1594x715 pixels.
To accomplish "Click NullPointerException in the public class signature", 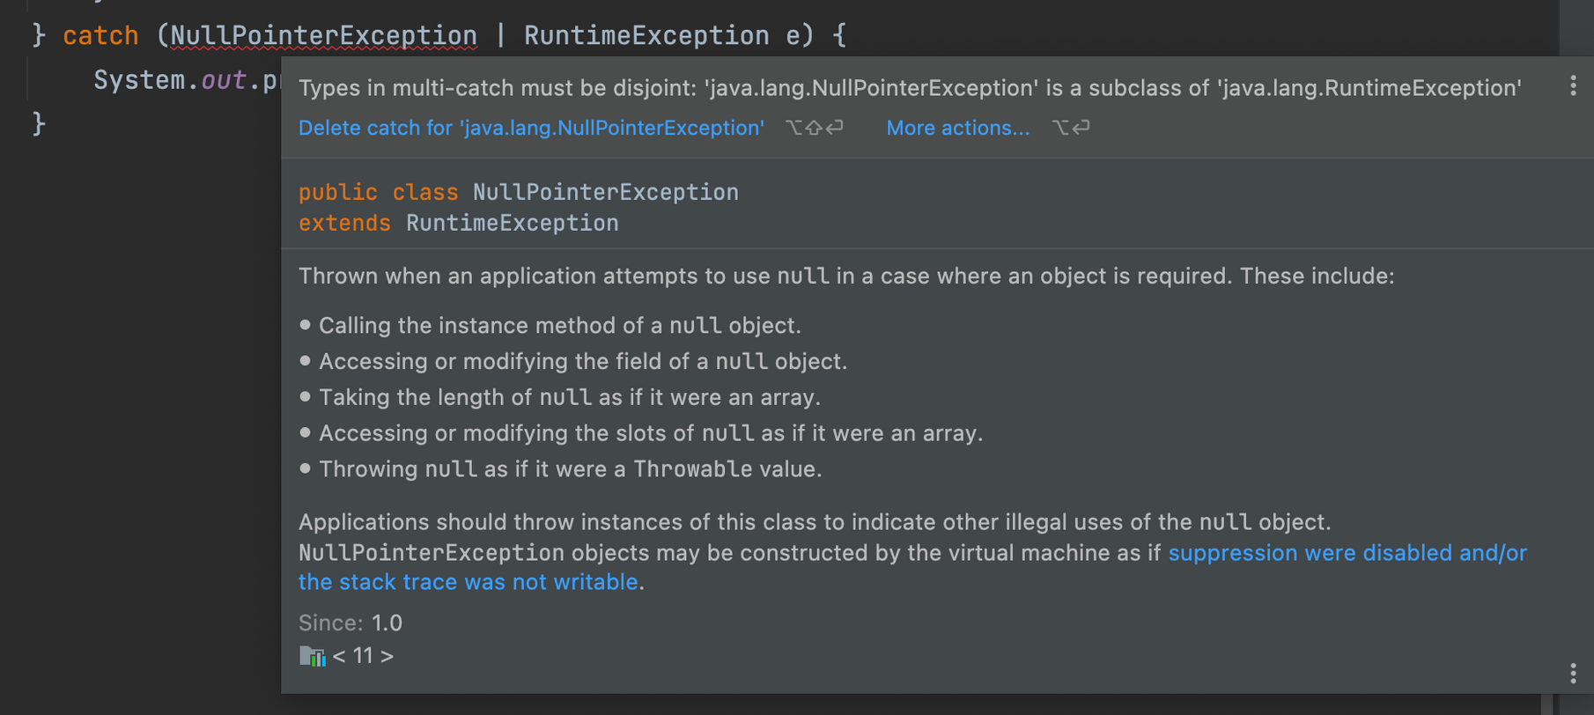I will coord(605,192).
